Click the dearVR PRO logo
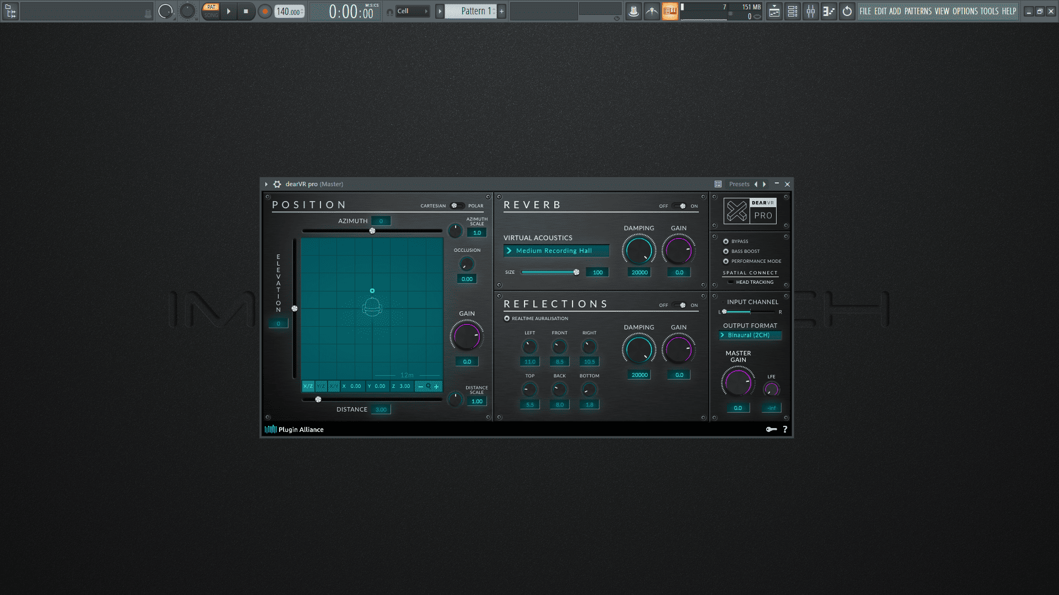The height and width of the screenshot is (595, 1059). [x=750, y=210]
